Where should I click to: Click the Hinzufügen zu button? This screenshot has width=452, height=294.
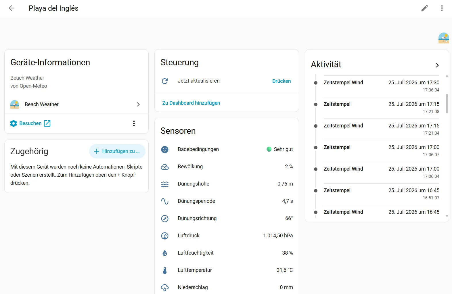[x=117, y=151]
